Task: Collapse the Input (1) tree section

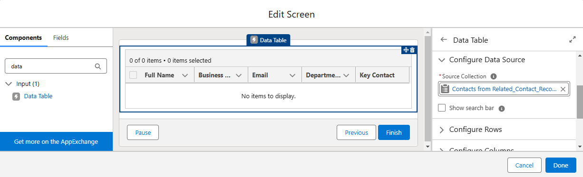Action: click(x=9, y=84)
